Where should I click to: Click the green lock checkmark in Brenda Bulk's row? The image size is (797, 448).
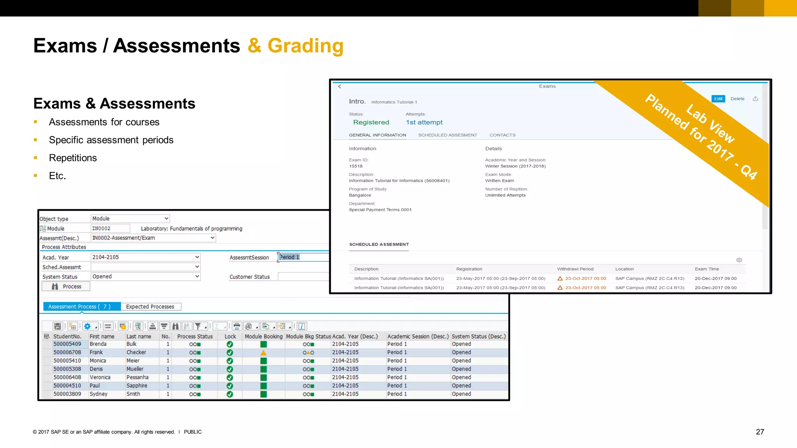230,344
